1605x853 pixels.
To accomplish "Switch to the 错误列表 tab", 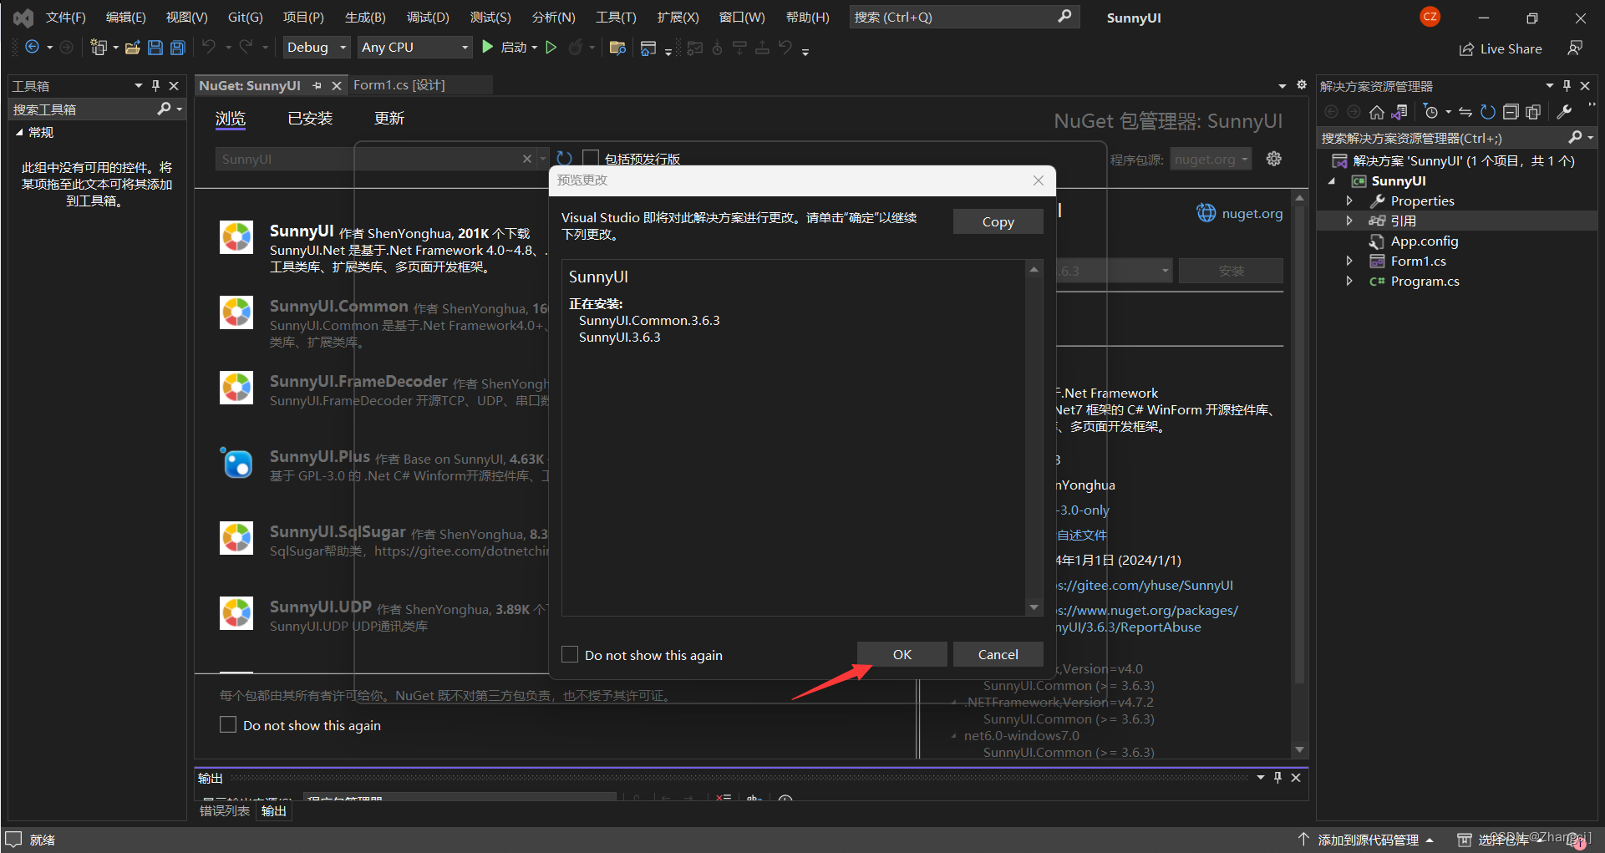I will click(225, 810).
